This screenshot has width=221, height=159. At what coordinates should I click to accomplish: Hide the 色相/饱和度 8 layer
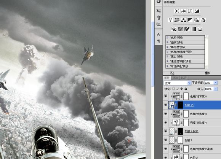point(166,96)
